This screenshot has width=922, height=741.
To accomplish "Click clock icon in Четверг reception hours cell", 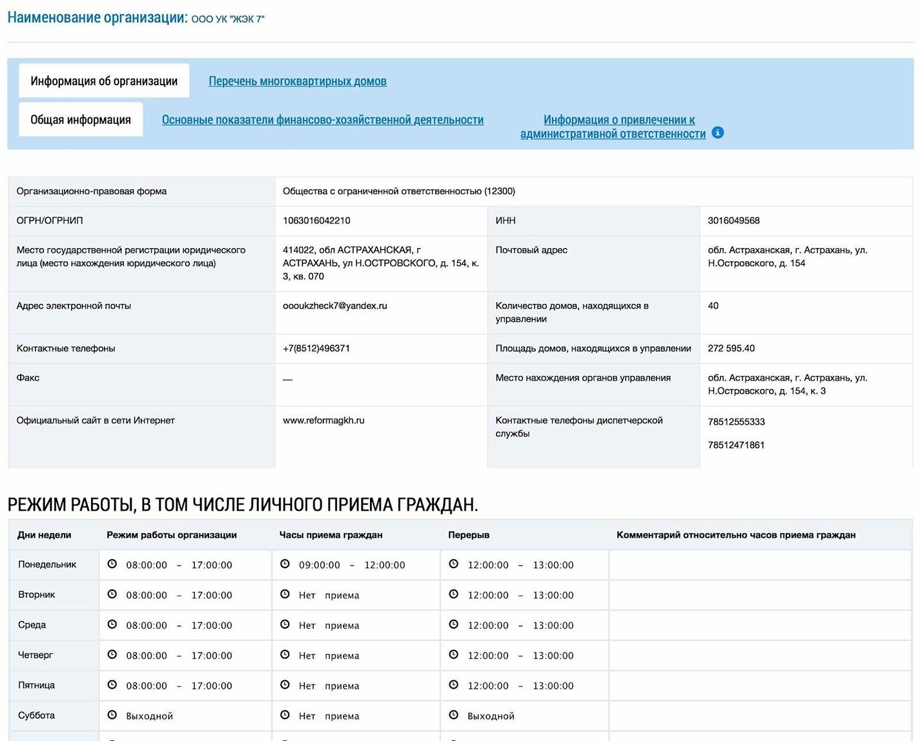I will (x=285, y=655).
